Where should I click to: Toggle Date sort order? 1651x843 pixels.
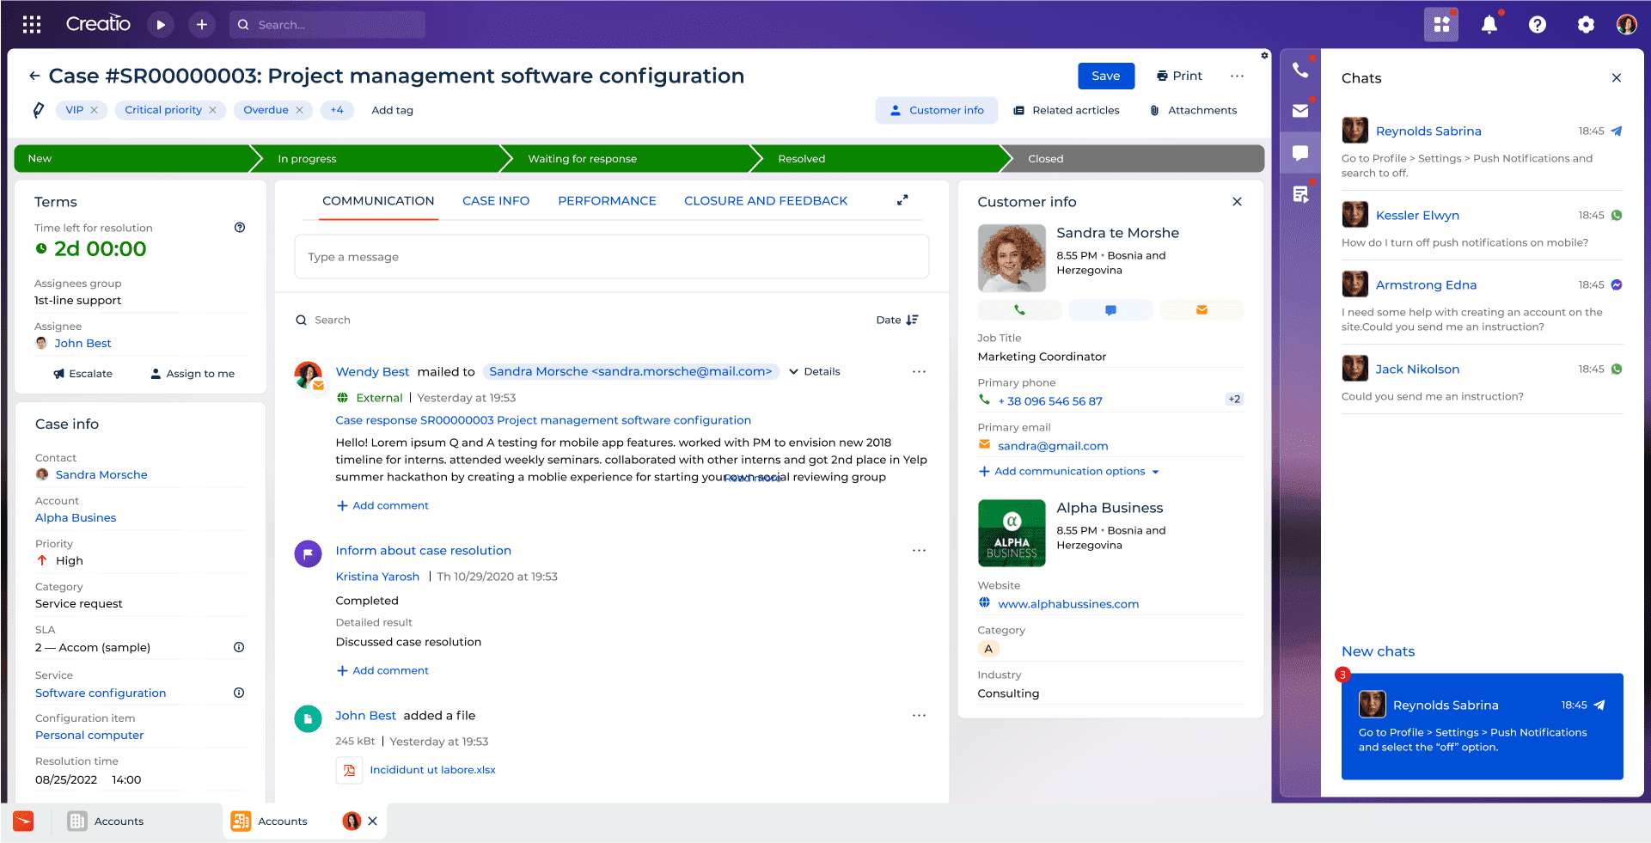pyautogui.click(x=897, y=320)
